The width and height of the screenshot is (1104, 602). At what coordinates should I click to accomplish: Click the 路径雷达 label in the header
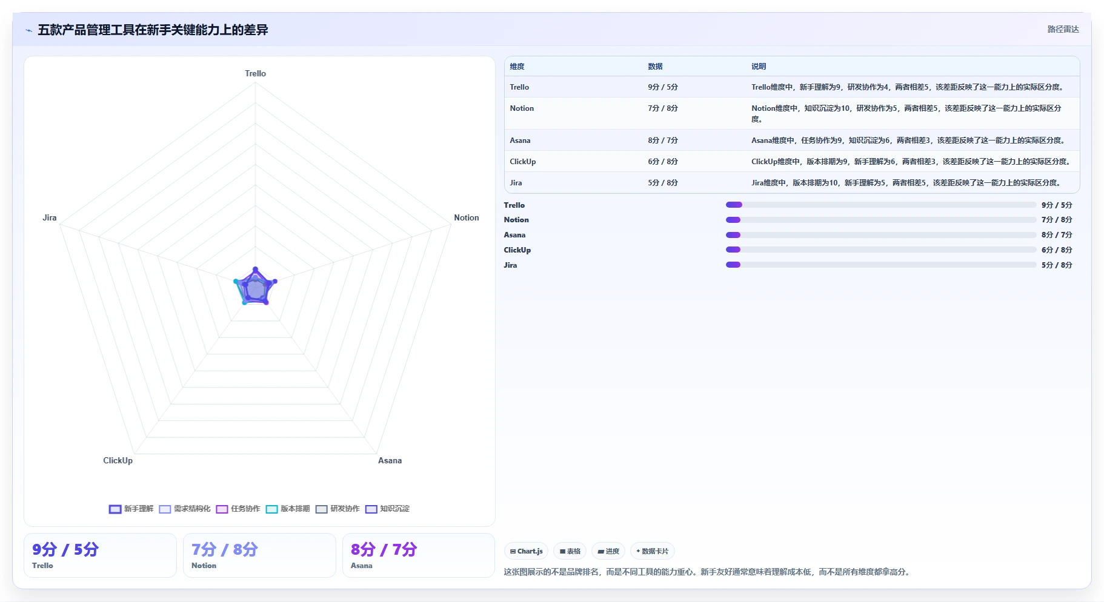[1063, 30]
